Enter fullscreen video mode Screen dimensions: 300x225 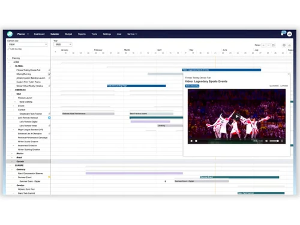pyautogui.click(x=282, y=141)
